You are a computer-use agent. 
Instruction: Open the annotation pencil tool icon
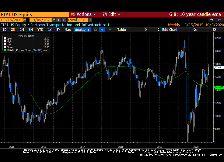[195, 30]
